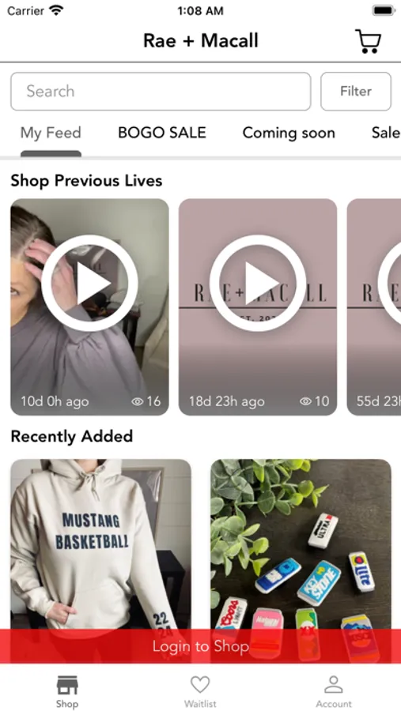Open the Filter options button

356,91
